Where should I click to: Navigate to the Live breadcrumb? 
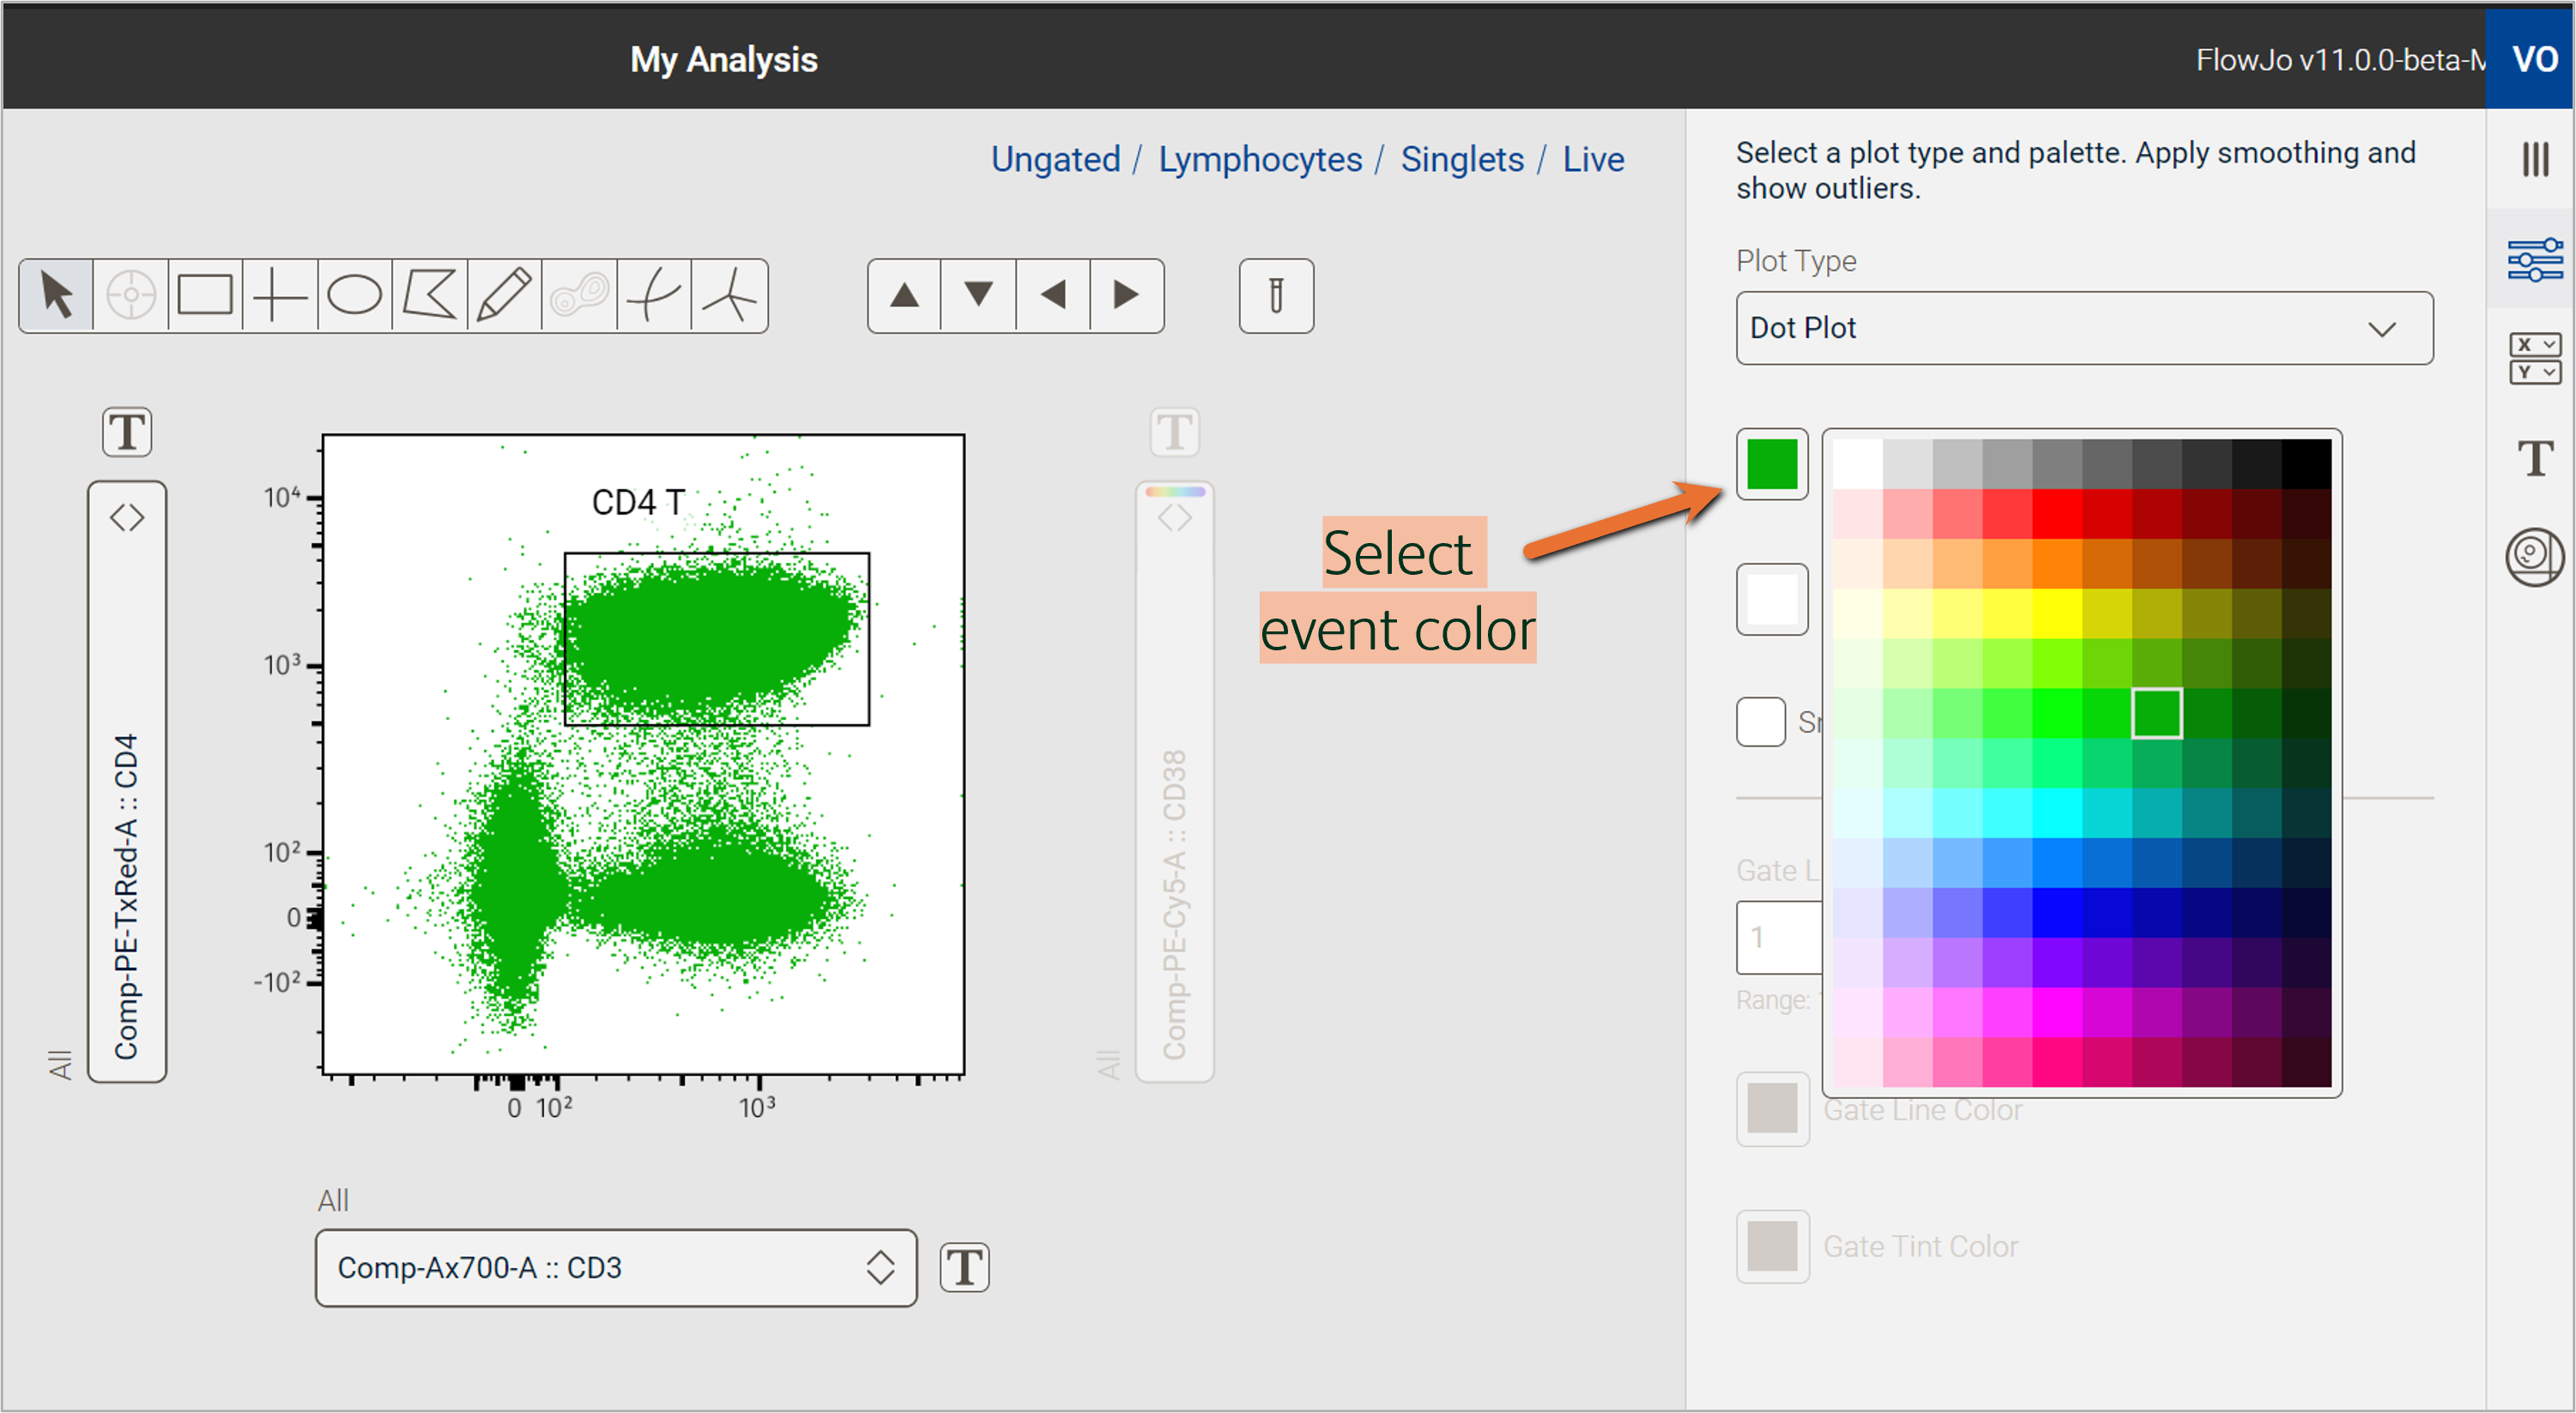(x=1593, y=159)
